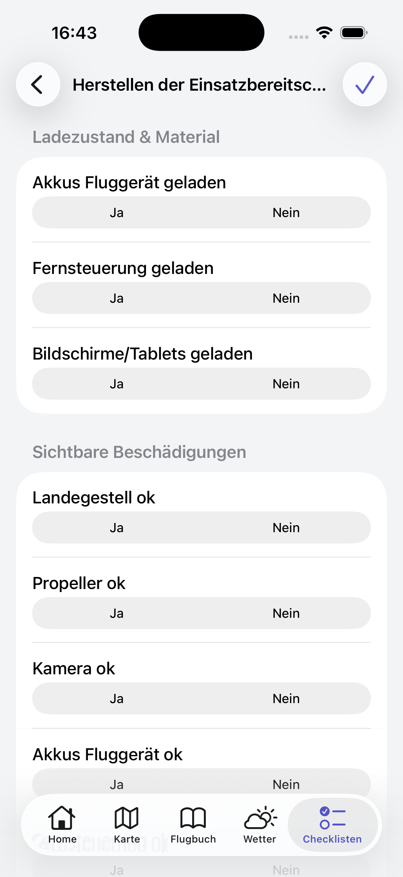This screenshot has height=877, width=403.
Task: Open the Wetter weather icon
Action: pos(260,817)
